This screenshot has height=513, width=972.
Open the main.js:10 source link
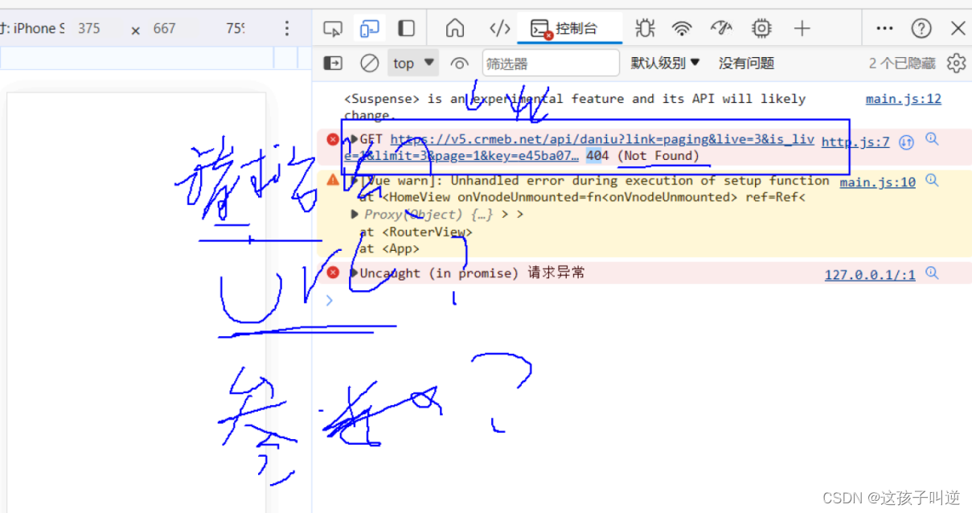[x=877, y=183]
